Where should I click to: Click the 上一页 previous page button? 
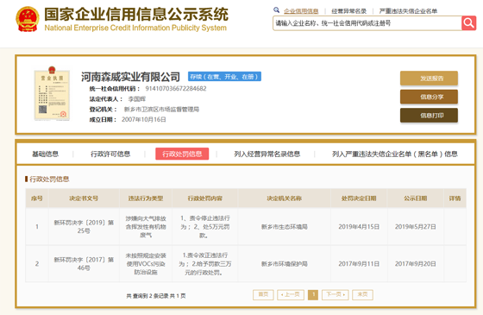(x=291, y=294)
